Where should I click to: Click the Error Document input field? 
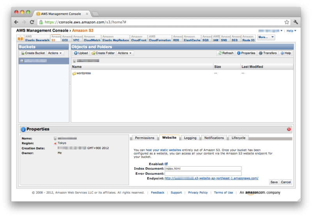[x=203, y=174]
